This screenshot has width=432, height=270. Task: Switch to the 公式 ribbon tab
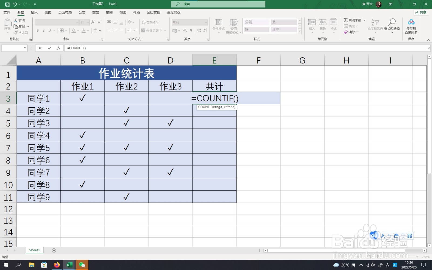point(82,12)
